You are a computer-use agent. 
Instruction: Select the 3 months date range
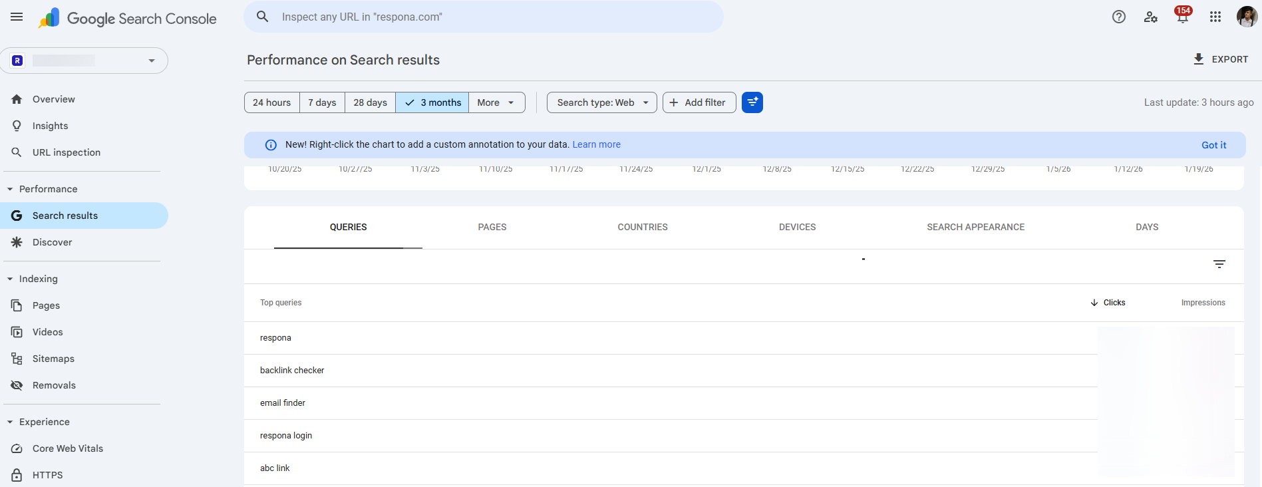(432, 102)
